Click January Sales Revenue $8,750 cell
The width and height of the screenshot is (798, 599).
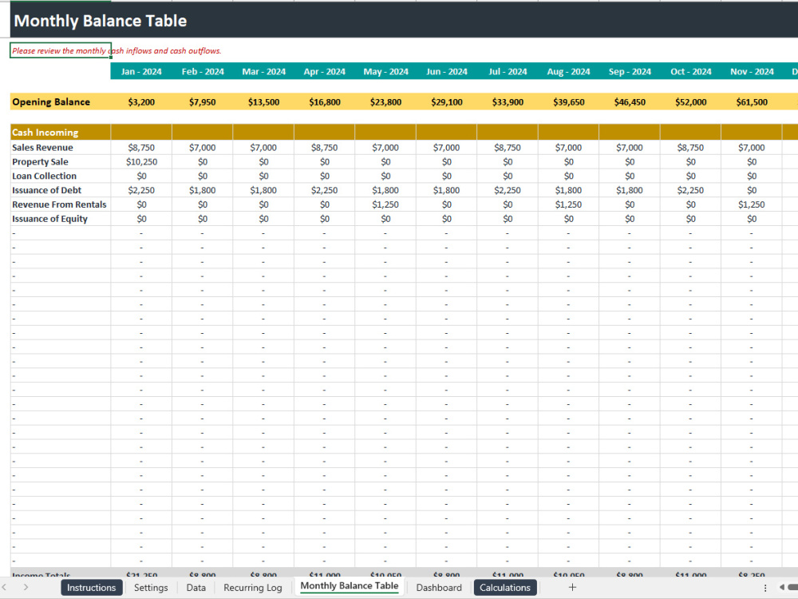tap(141, 147)
